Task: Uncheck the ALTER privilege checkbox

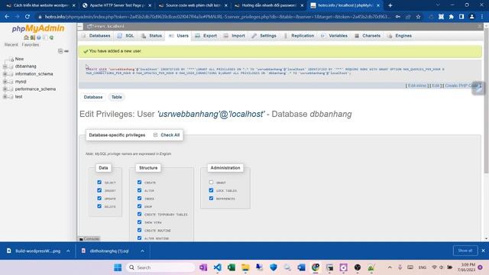Action: click(139, 190)
